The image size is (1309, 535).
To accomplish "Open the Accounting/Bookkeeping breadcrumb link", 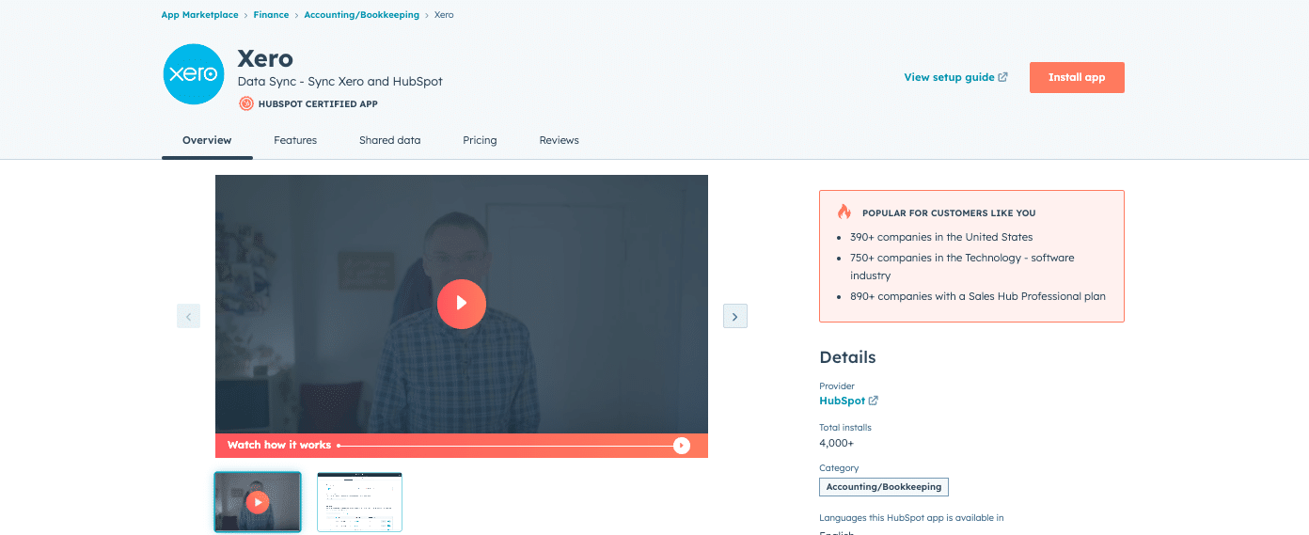I will tap(362, 15).
